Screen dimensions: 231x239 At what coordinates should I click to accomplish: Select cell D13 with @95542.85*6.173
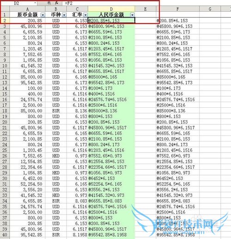[x=111, y=83]
